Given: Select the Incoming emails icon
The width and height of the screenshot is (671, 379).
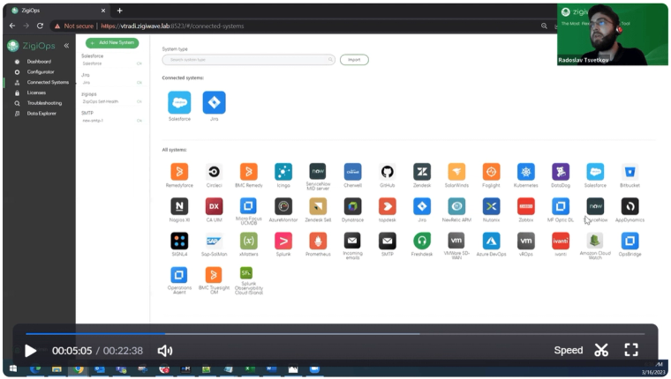Looking at the screenshot, I should tap(352, 241).
